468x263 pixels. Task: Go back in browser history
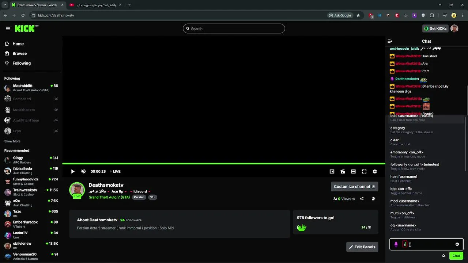5,15
